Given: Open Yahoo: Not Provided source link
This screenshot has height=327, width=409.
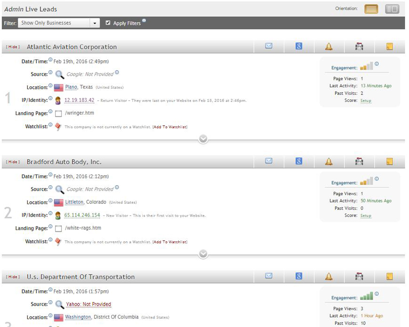Looking at the screenshot, I should tap(88, 304).
